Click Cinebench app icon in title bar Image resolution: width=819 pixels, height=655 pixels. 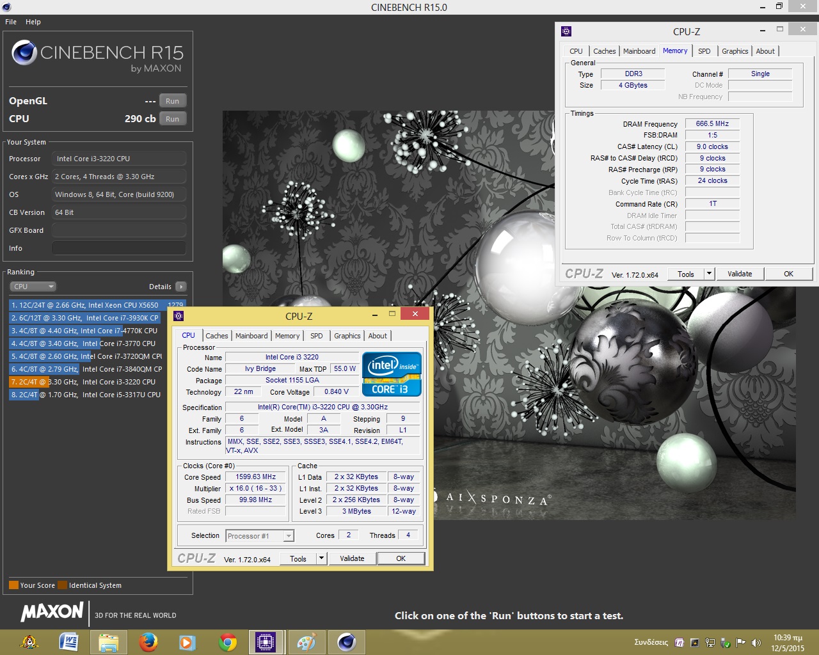pyautogui.click(x=6, y=7)
